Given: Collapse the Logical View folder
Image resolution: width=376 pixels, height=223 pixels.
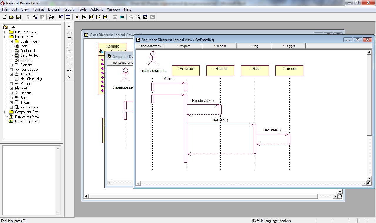Looking at the screenshot, I should [x=6, y=37].
